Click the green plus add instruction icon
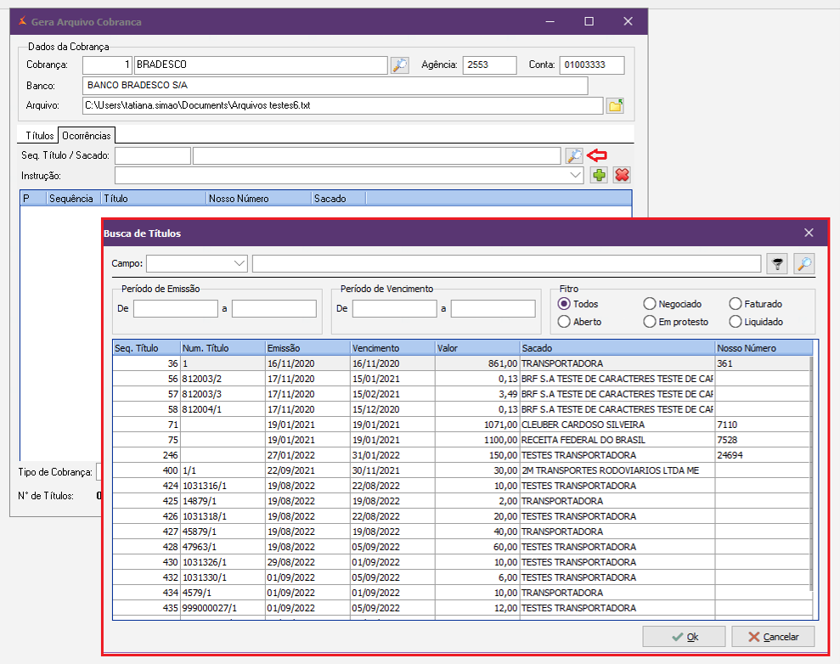The image size is (840, 664). (600, 175)
